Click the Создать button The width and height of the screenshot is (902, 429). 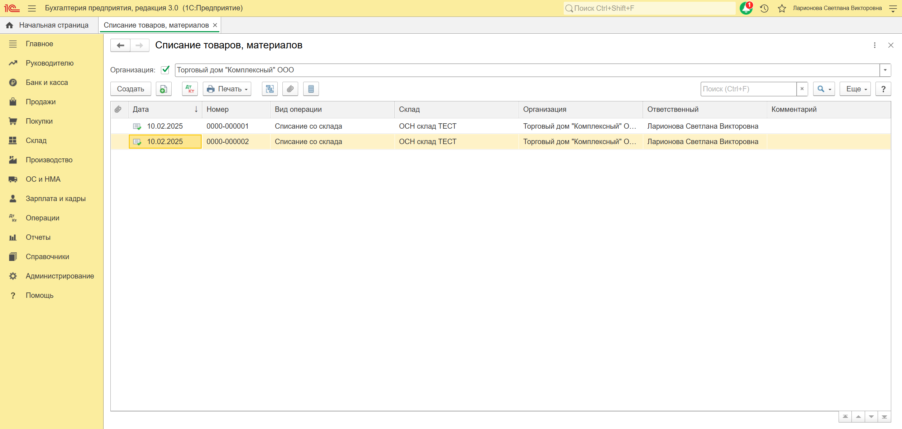tap(130, 89)
